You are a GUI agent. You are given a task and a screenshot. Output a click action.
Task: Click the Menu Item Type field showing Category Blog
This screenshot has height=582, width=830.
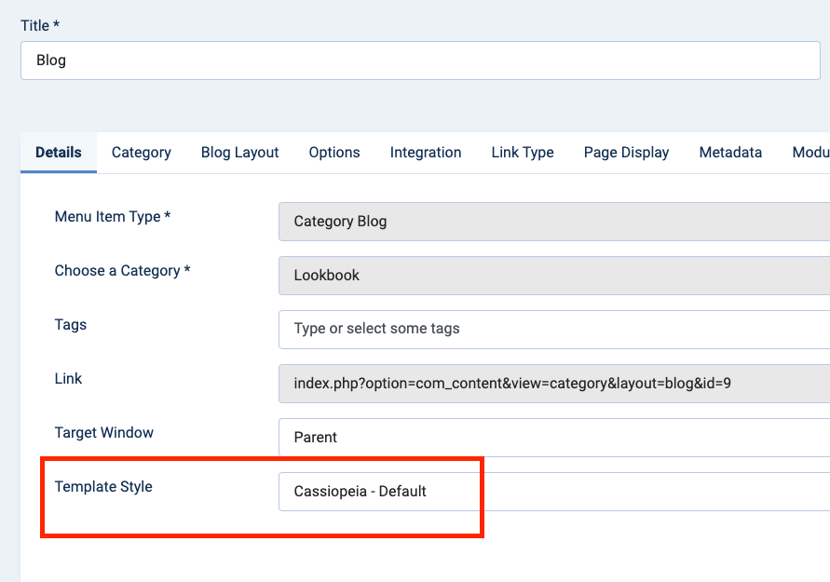tap(553, 222)
